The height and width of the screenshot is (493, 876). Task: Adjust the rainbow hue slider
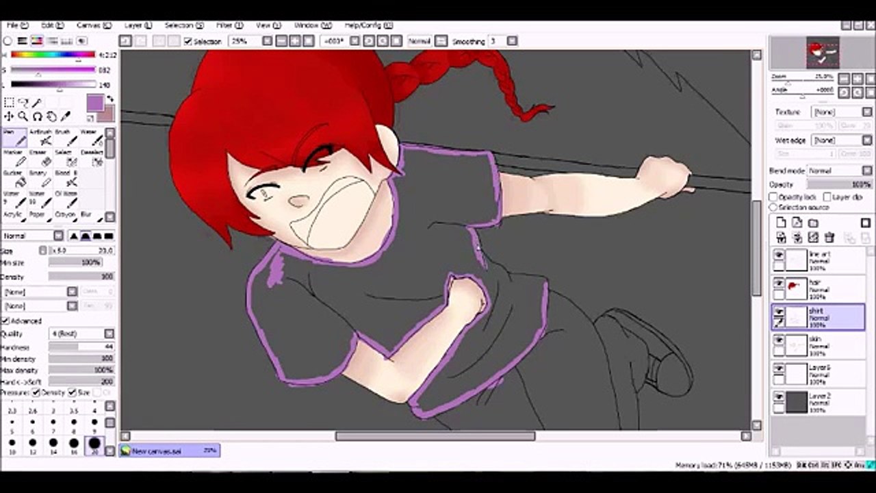pos(53,55)
